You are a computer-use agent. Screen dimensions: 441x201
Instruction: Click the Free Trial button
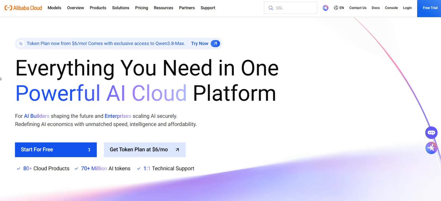[x=429, y=8]
